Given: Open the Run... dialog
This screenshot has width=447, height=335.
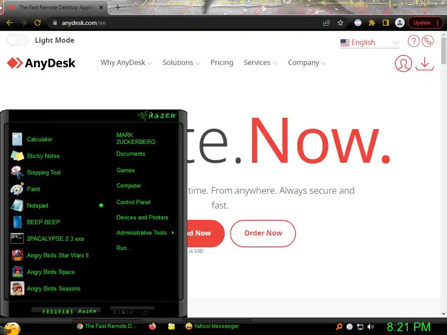Looking at the screenshot, I should 124,248.
